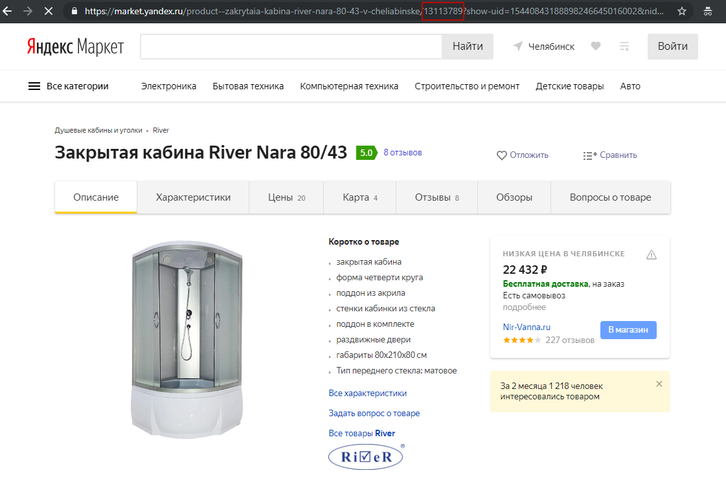Open the Авто category
Screen dimensions: 726x477
click(x=630, y=86)
